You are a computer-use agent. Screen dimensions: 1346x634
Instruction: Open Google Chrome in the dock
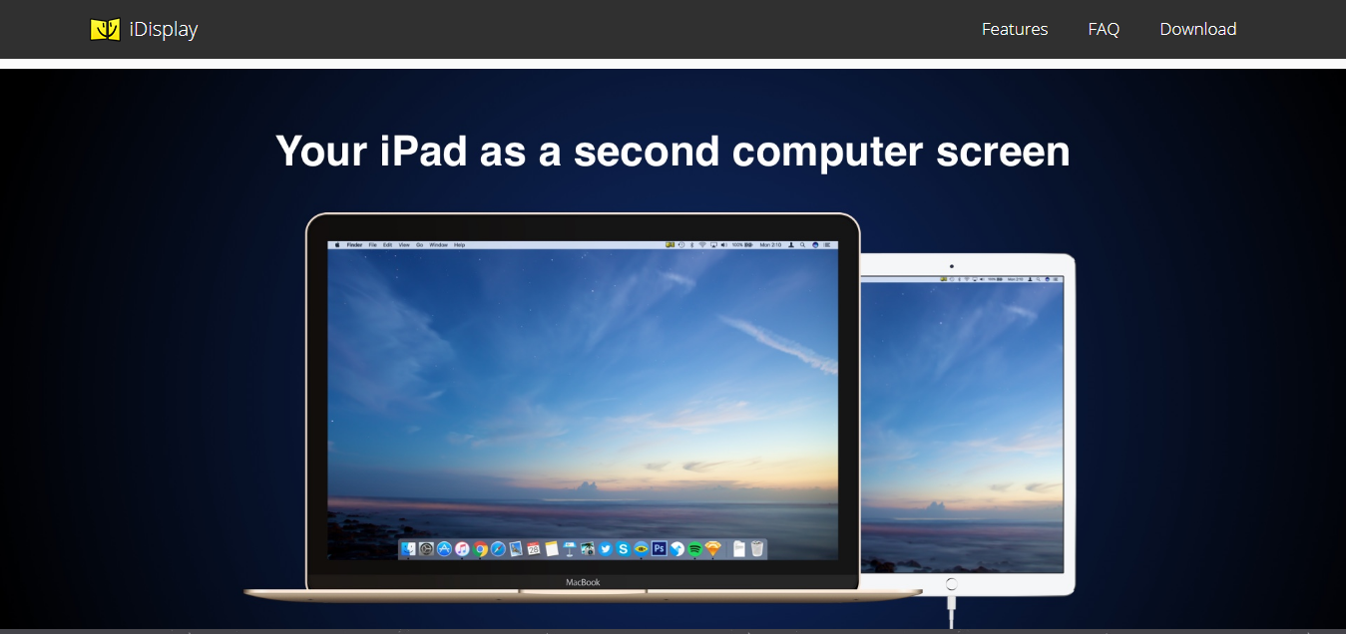(481, 548)
